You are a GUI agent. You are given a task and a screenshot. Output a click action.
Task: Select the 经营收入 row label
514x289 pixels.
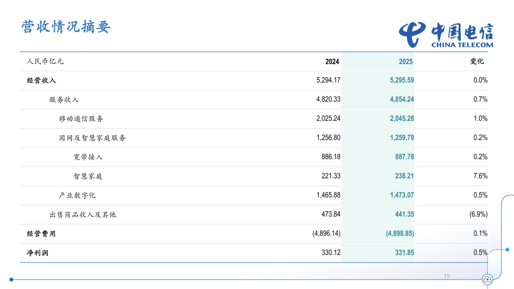tap(41, 80)
